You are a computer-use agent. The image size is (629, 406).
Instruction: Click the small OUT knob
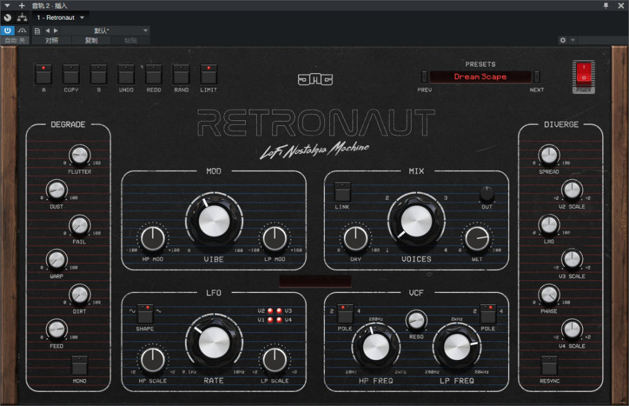click(x=486, y=193)
